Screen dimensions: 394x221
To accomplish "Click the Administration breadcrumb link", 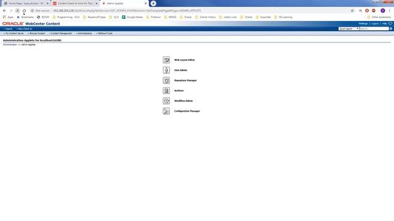I will [10, 45].
